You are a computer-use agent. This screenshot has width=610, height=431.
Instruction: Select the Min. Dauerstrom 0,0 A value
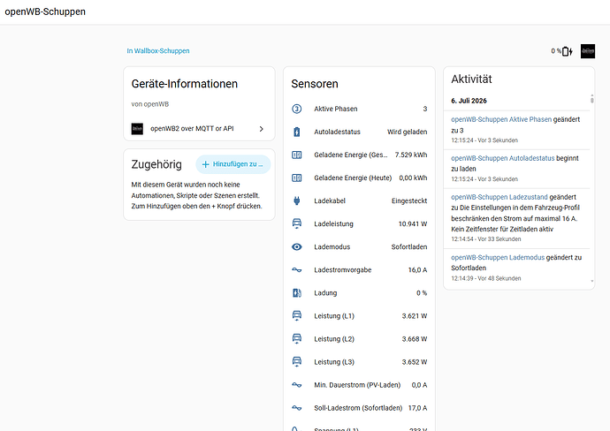pos(419,385)
